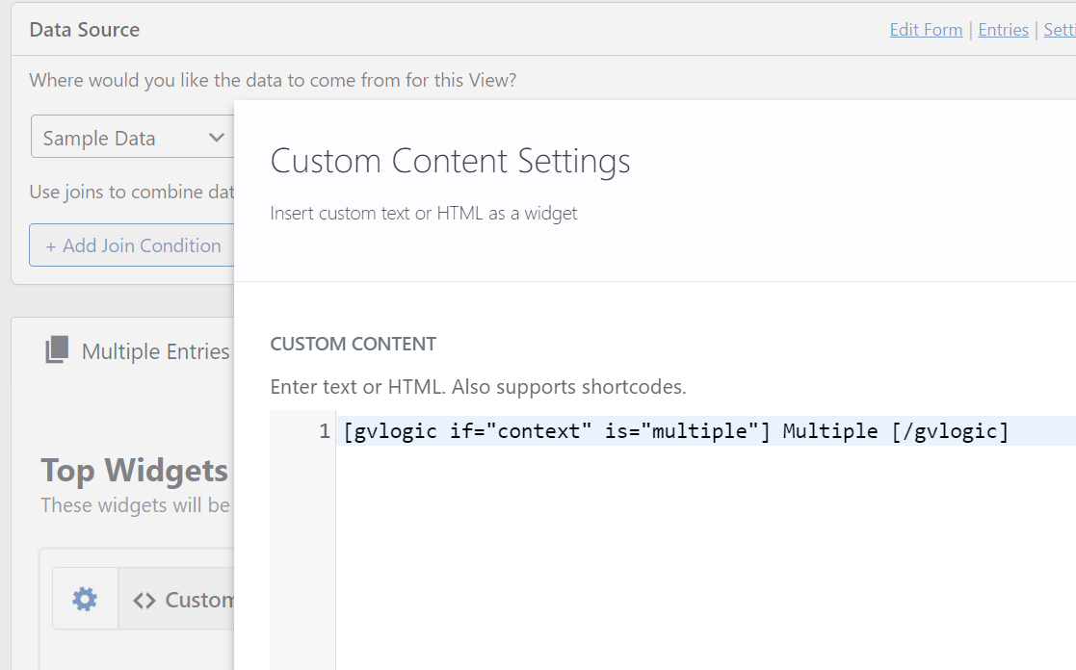The height and width of the screenshot is (670, 1076).
Task: Click the Data Source panel header
Action: coord(85,29)
